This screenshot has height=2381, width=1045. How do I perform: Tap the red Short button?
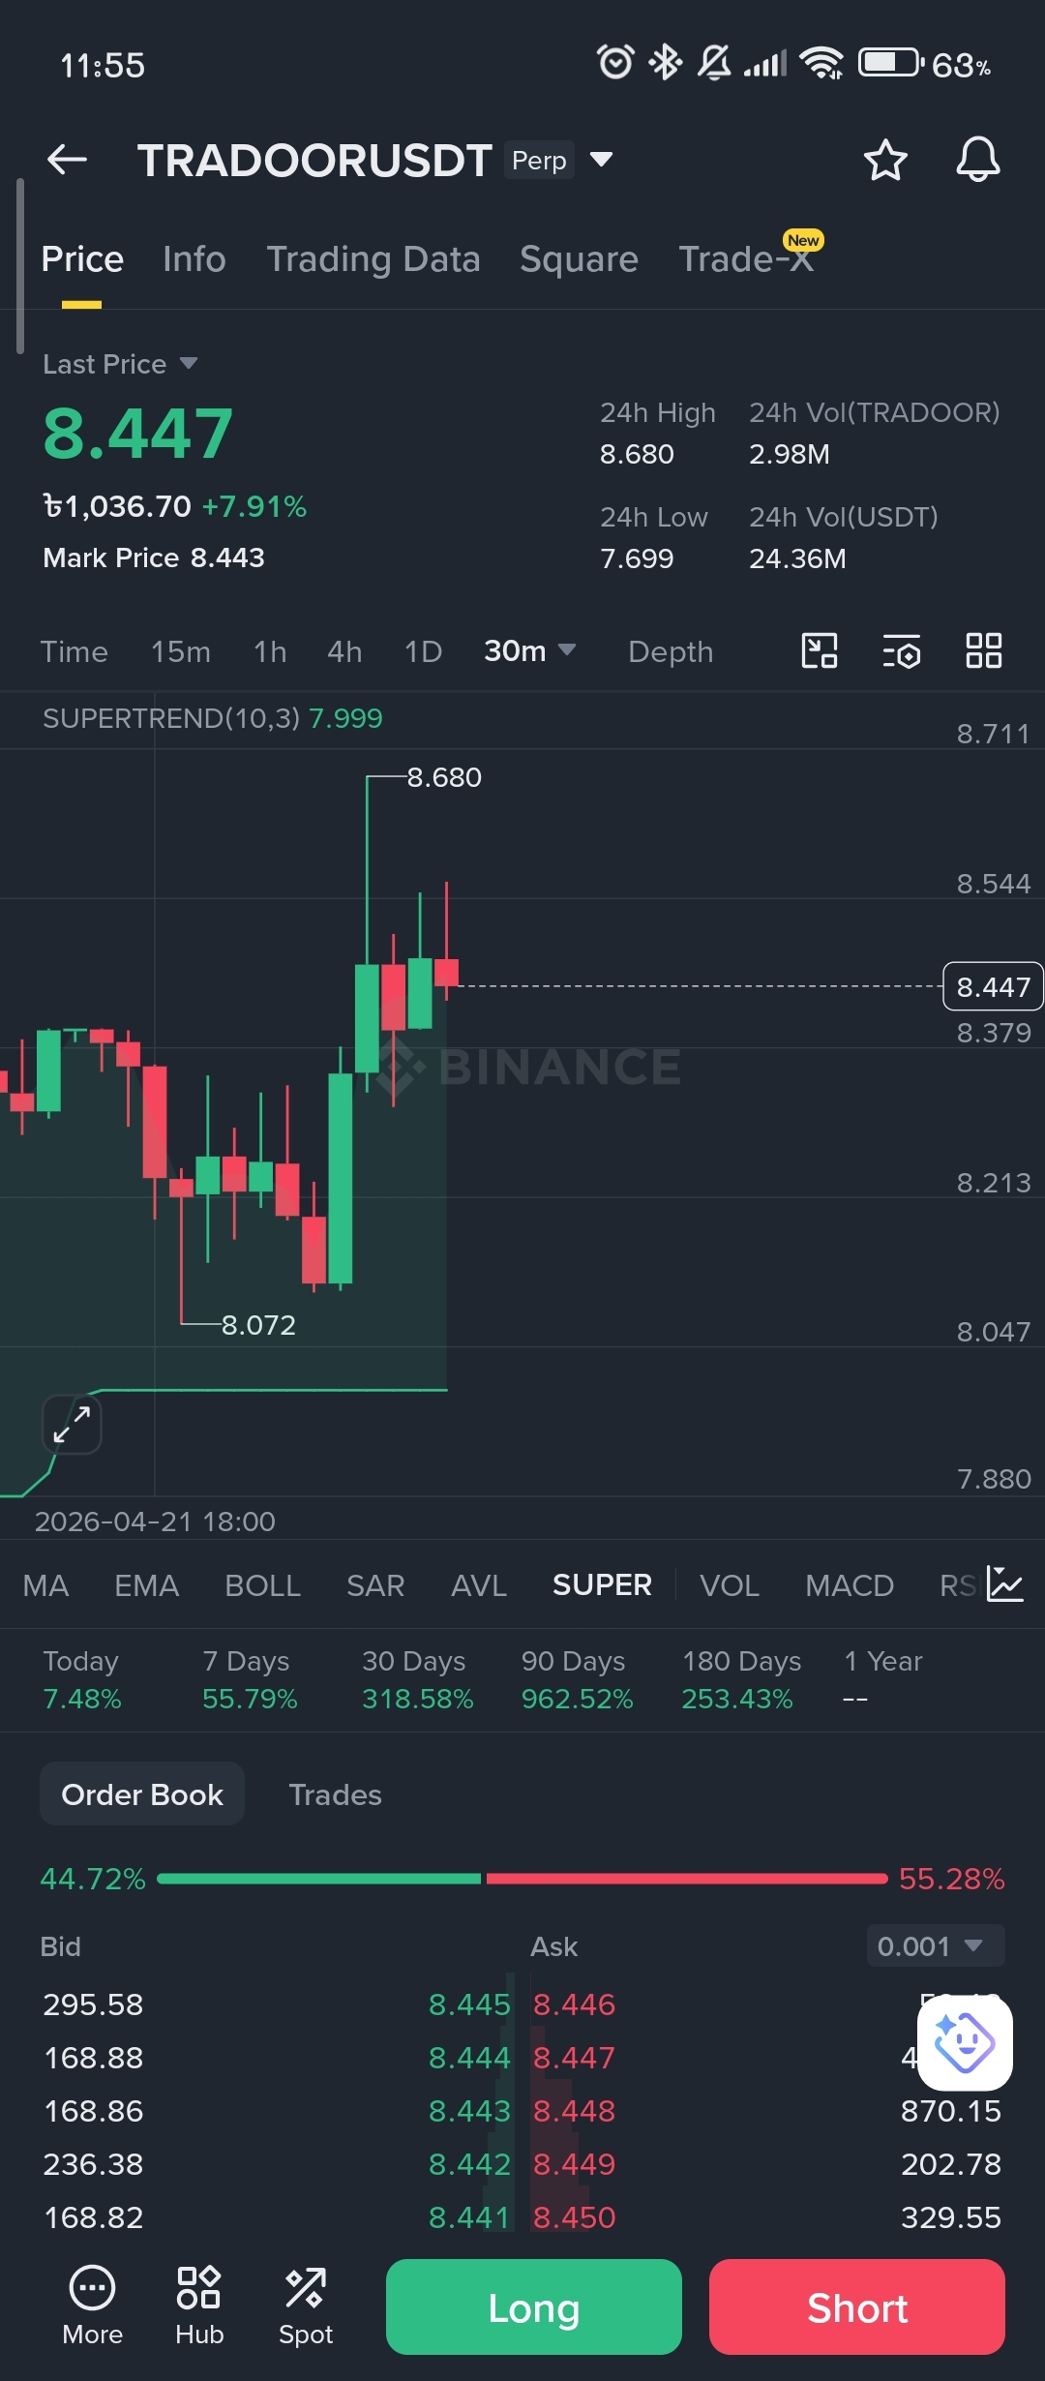(x=857, y=2307)
